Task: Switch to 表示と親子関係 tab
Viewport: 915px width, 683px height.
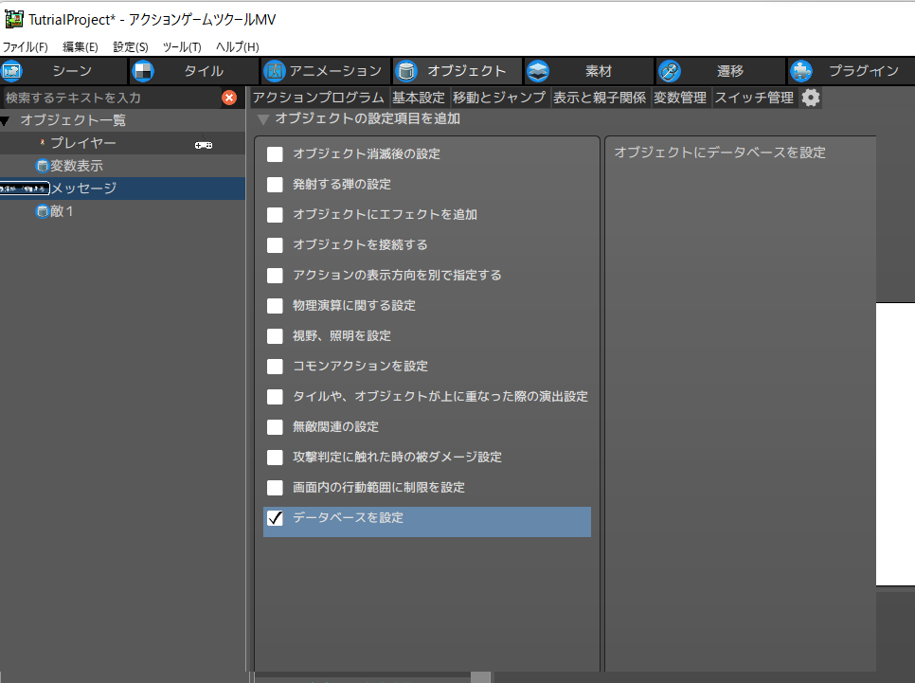Action: [600, 98]
